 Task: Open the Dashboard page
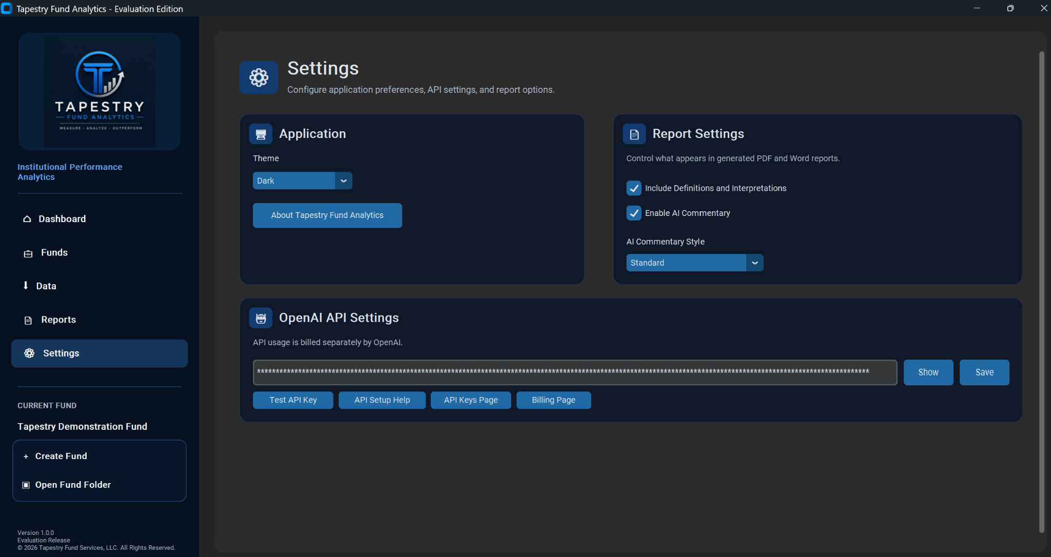click(x=100, y=219)
